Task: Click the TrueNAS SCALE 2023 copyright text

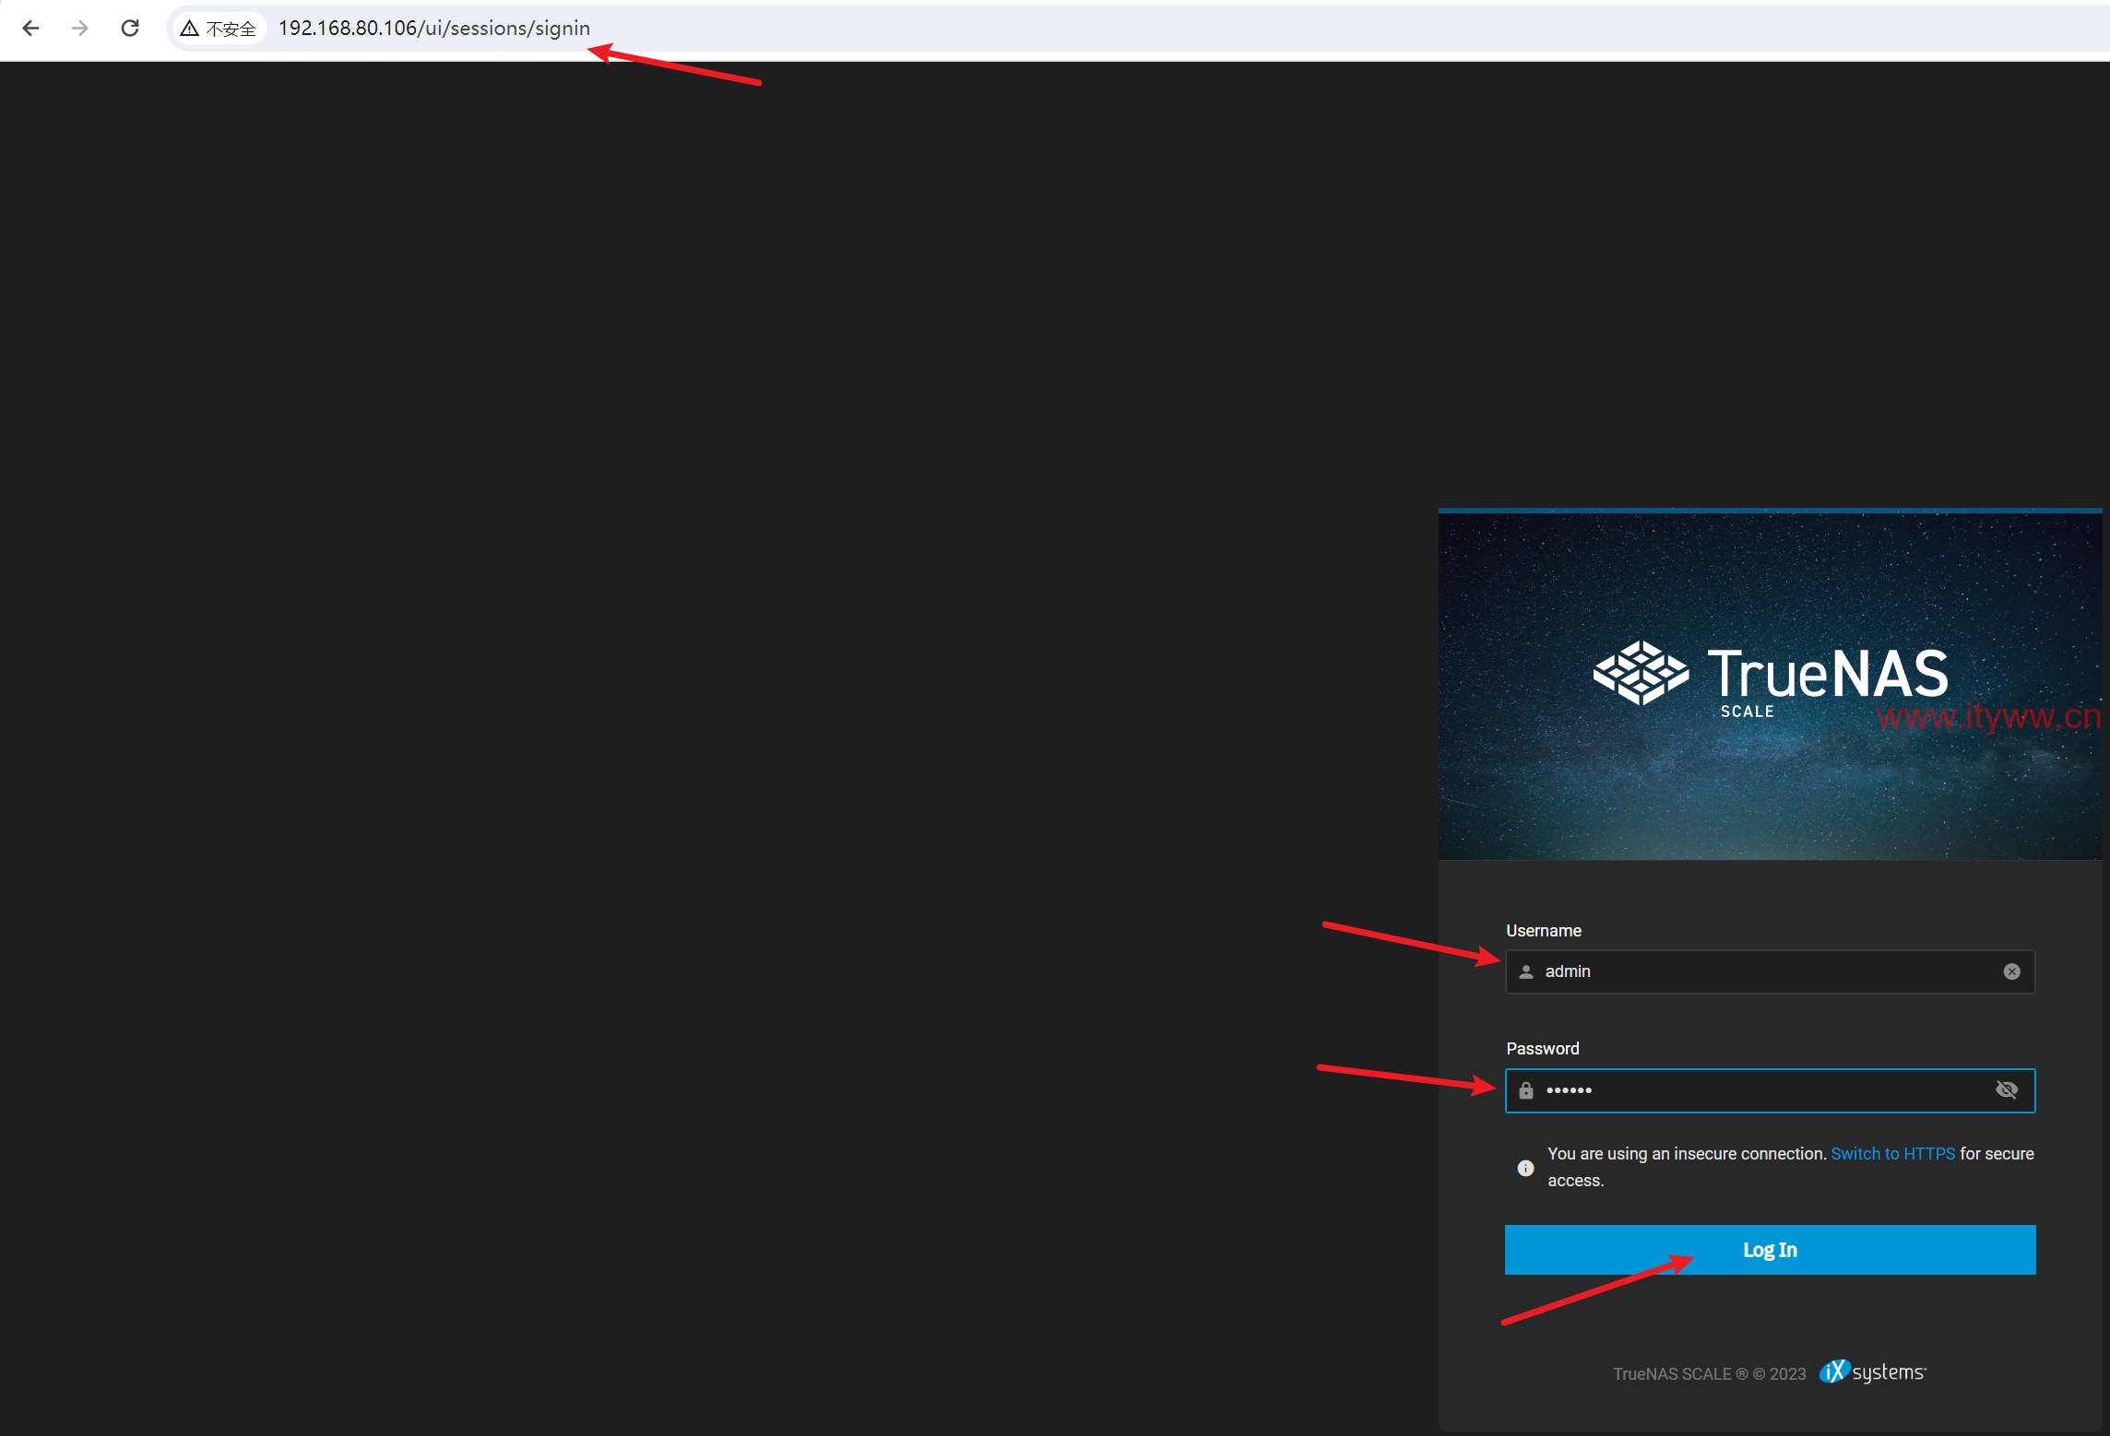Action: click(1710, 1373)
